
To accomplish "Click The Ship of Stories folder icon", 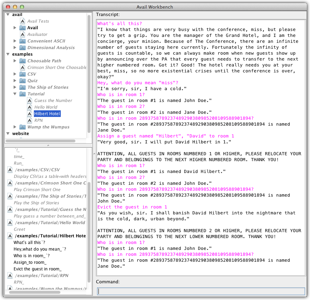I will (23, 87).
